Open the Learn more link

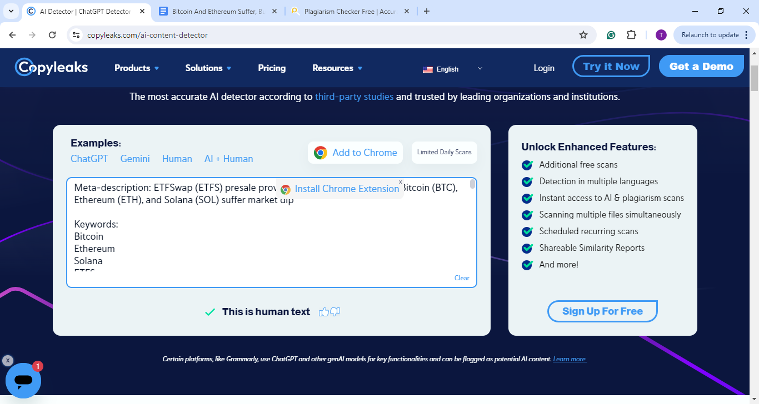pyautogui.click(x=570, y=359)
